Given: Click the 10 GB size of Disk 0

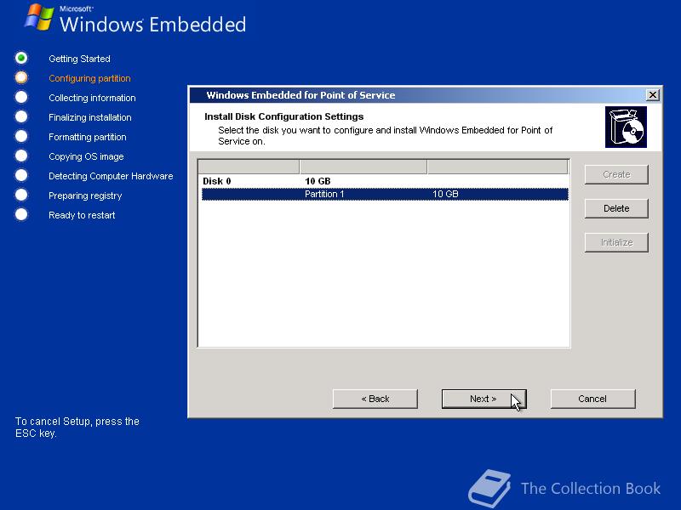Looking at the screenshot, I should point(318,181).
